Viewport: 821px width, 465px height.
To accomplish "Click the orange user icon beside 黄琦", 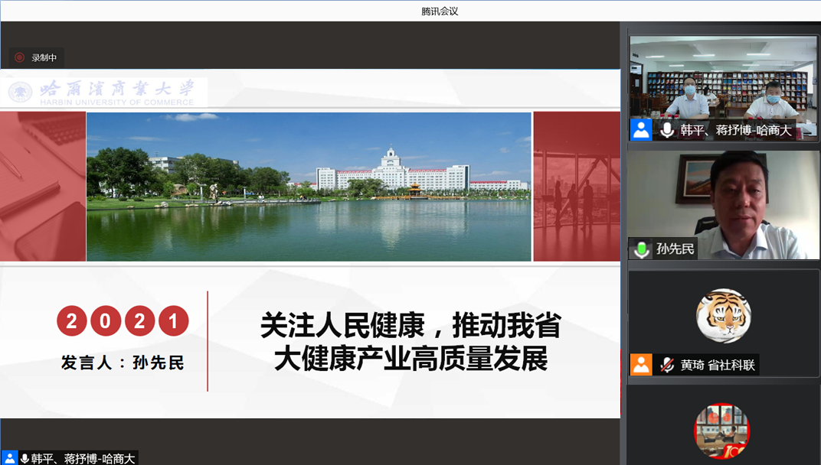I will [641, 365].
